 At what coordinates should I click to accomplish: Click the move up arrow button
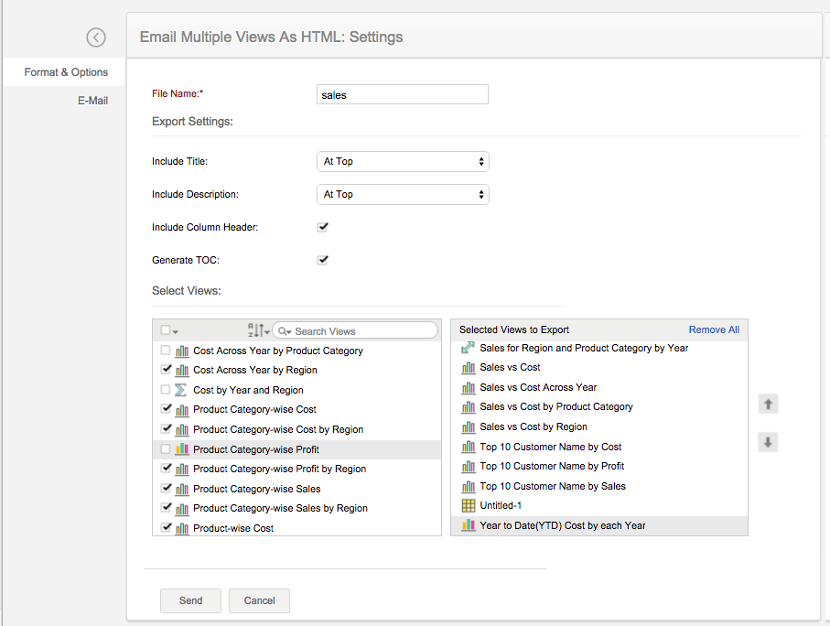(769, 404)
